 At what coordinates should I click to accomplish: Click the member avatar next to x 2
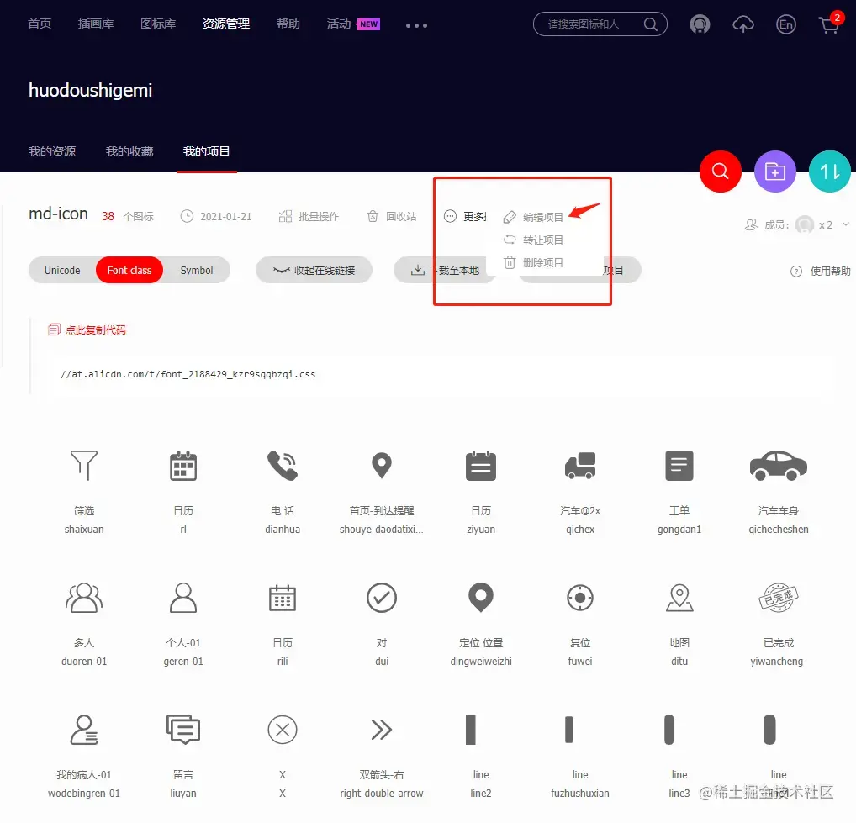click(x=804, y=224)
